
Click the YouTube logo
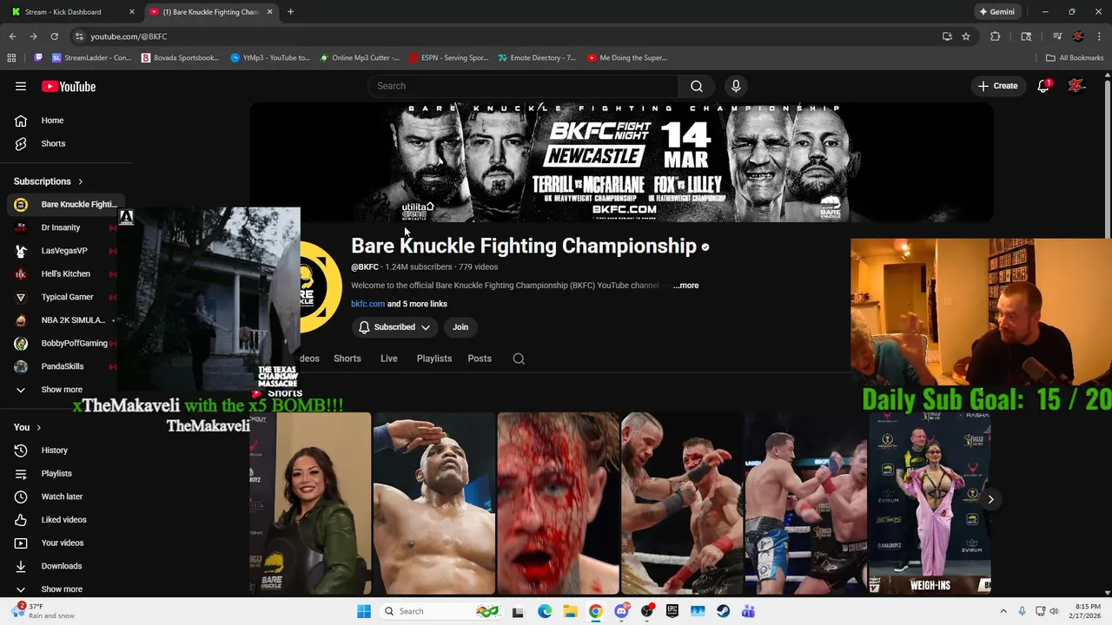point(69,86)
